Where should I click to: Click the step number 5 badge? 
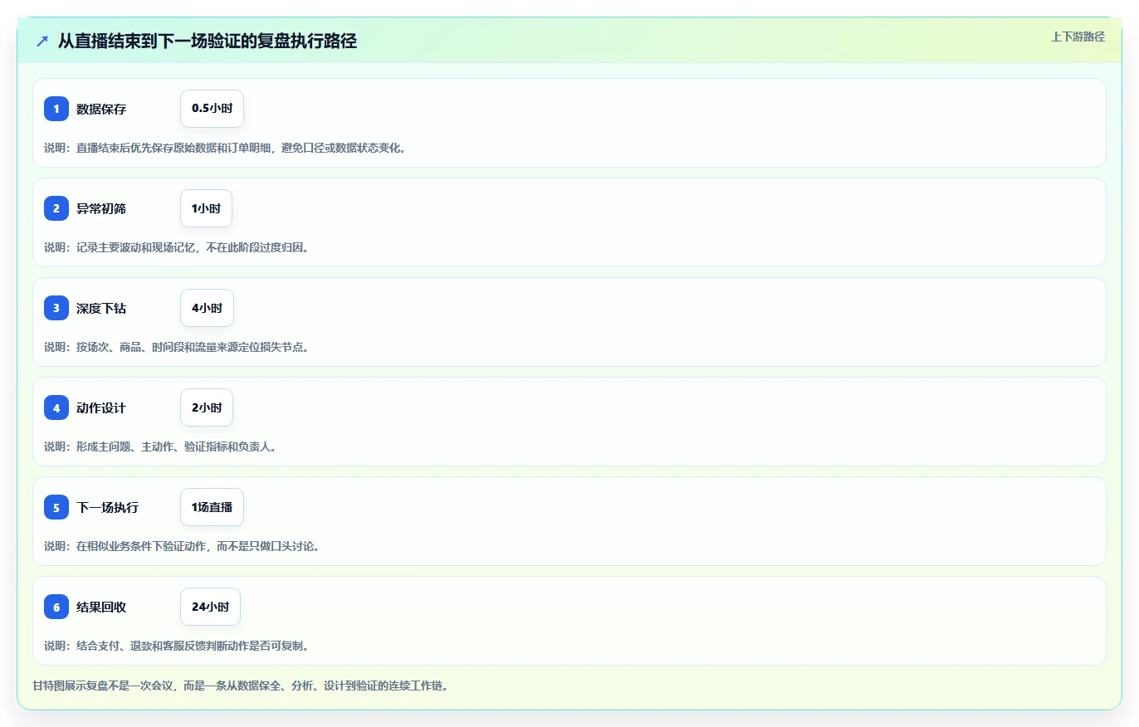pyautogui.click(x=56, y=507)
